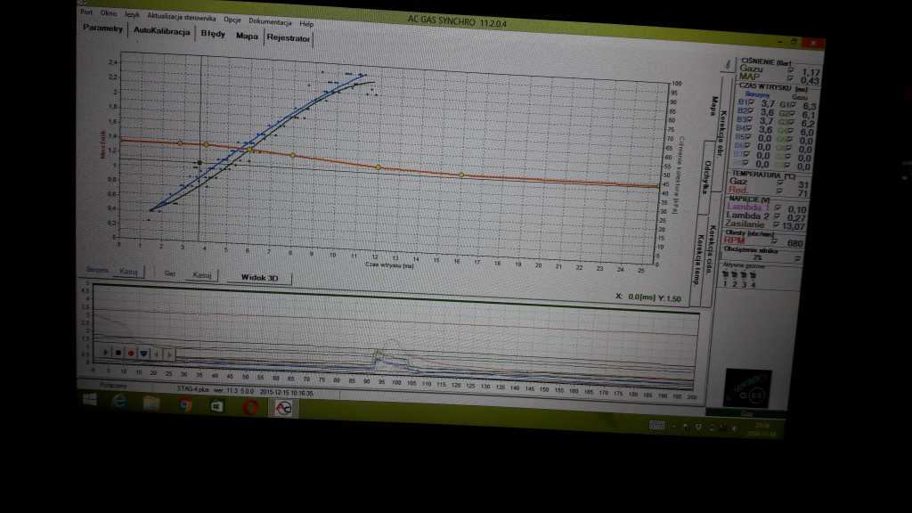Click the Kasuj button next to Benzyna
This screenshot has width=912, height=513.
129,272
